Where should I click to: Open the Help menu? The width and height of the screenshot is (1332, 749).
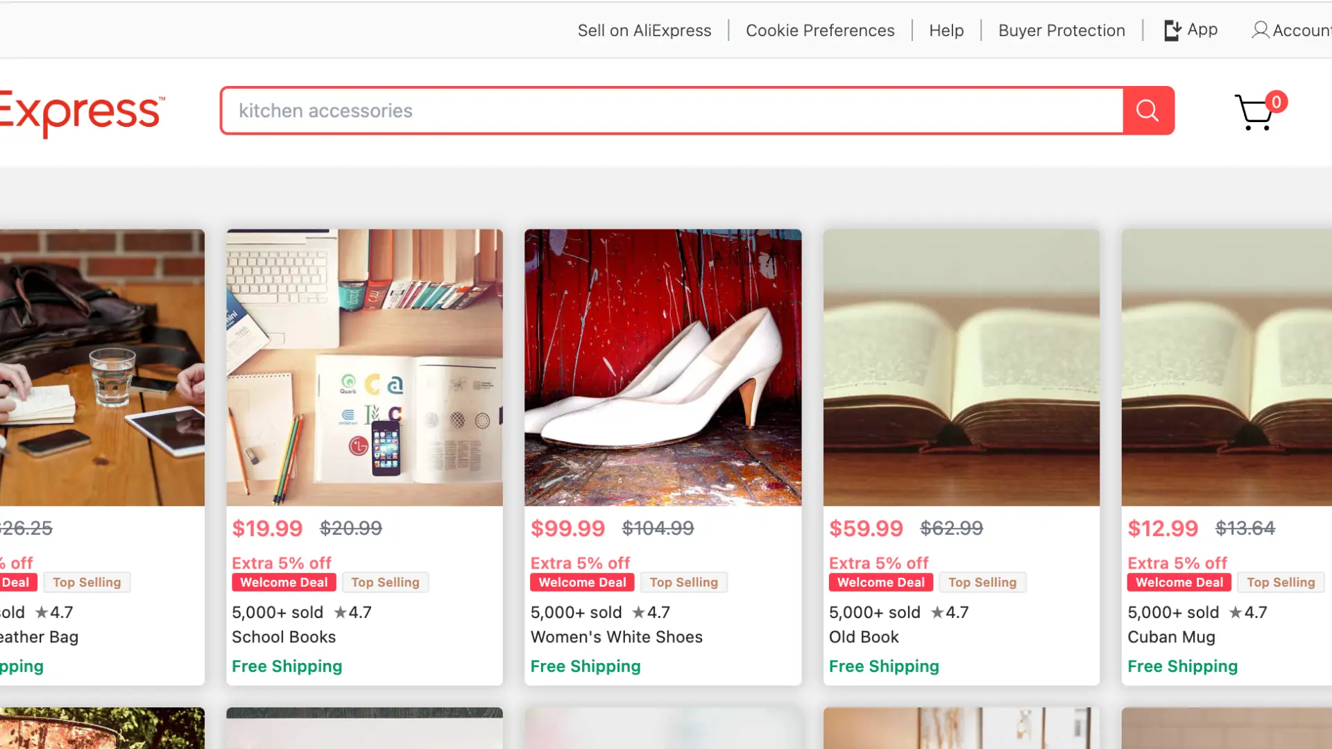(946, 31)
